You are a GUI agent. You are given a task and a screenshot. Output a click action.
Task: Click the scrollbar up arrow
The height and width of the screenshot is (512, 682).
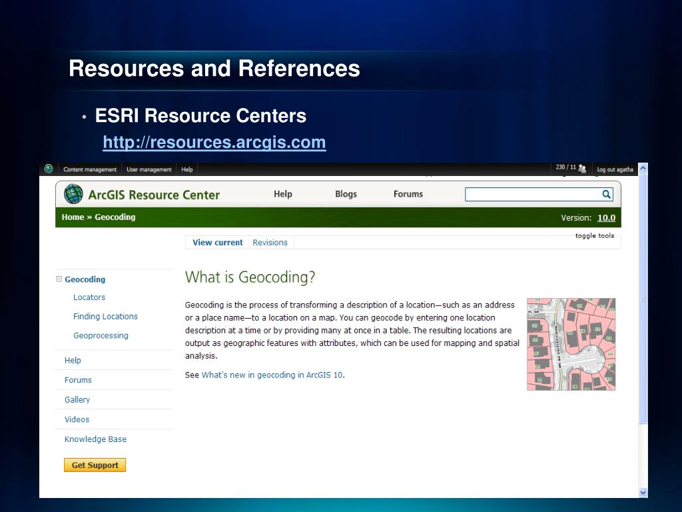[643, 168]
